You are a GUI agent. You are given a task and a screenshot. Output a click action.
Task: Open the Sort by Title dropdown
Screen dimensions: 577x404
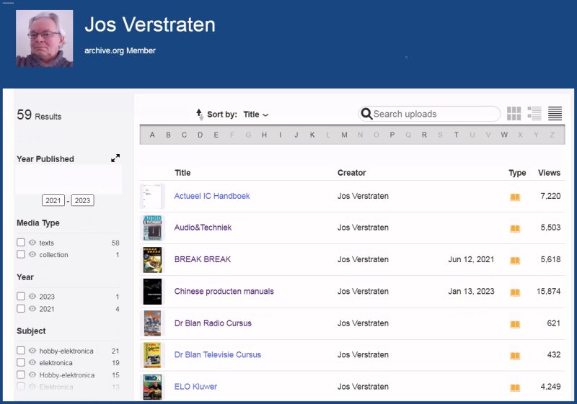tap(256, 115)
